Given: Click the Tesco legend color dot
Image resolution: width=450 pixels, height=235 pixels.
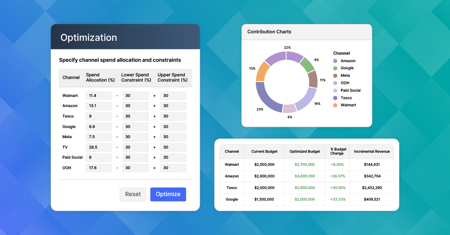Looking at the screenshot, I should [x=335, y=98].
